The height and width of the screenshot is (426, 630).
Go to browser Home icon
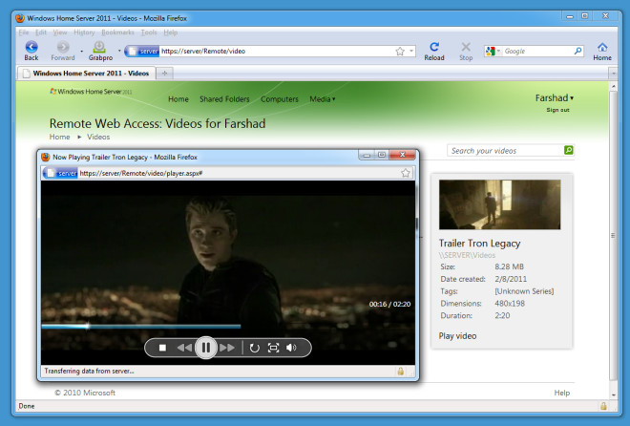[x=602, y=52]
